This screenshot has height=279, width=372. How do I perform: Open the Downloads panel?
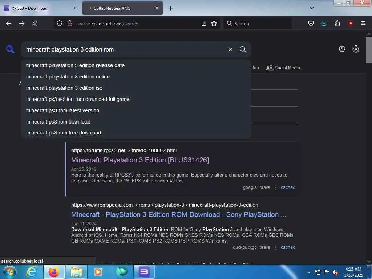[324, 23]
